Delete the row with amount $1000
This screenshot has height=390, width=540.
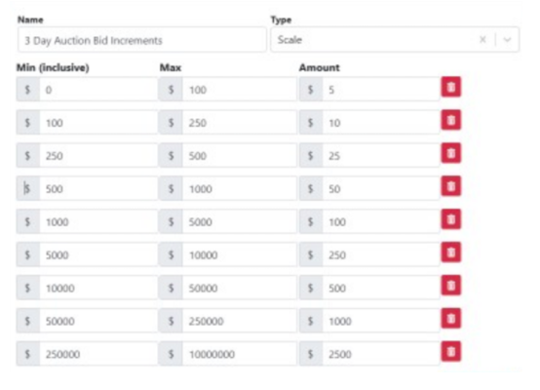click(450, 319)
